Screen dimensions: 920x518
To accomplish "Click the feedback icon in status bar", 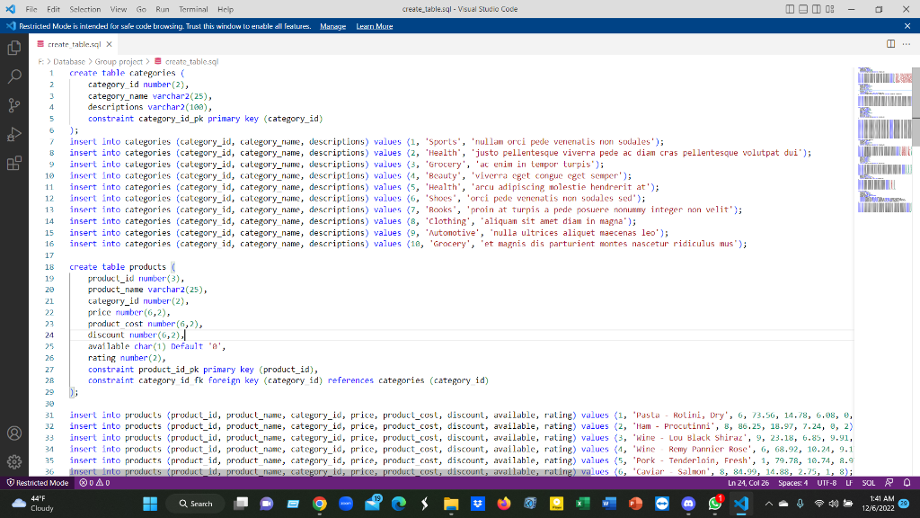I will pos(889,483).
